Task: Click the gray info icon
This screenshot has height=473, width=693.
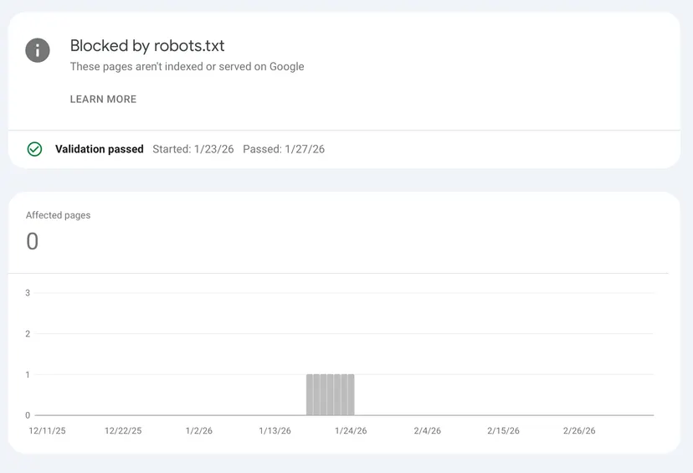Action: [x=38, y=50]
